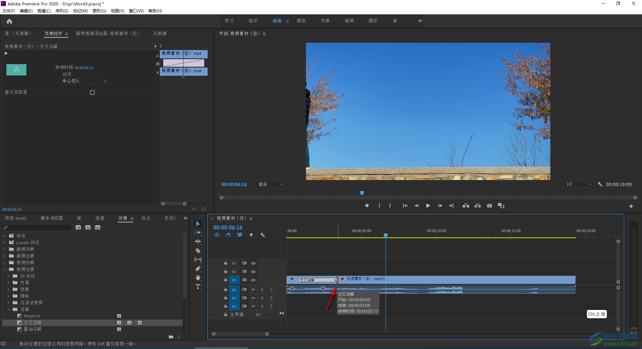
Task: Click the Ripple Edit tool
Action: point(198,241)
